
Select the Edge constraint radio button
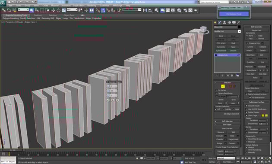tap(257, 36)
